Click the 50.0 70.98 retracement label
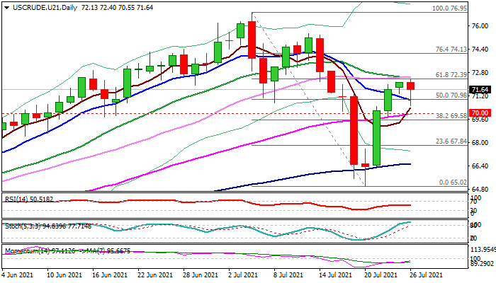The height and width of the screenshot is (283, 496). (451, 96)
